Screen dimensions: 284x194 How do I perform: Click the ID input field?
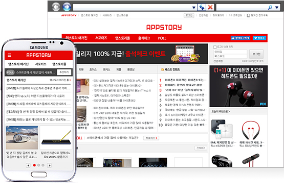pos(230,52)
